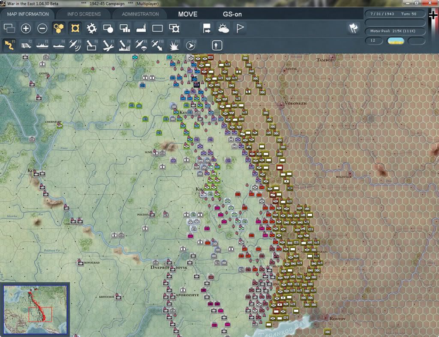Click the MOVE mode label
This screenshot has height=337, width=439.
[x=188, y=14]
